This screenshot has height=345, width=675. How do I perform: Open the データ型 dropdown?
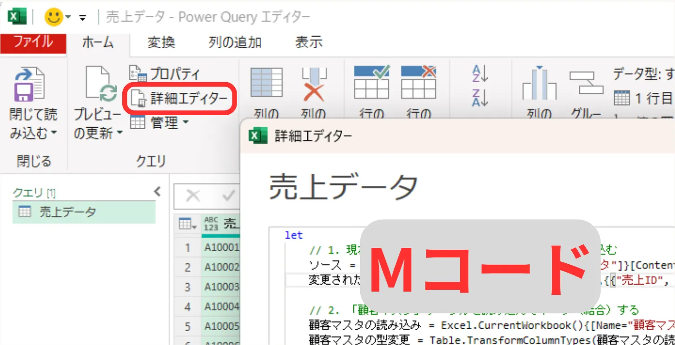[643, 73]
